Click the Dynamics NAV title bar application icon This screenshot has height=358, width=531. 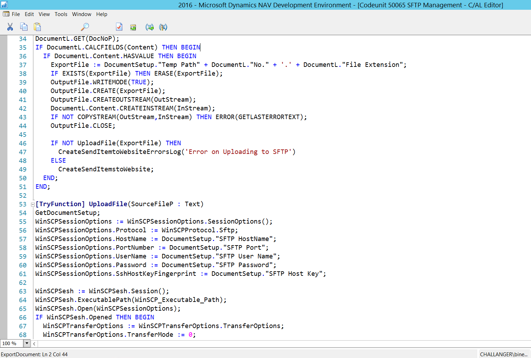point(4,5)
